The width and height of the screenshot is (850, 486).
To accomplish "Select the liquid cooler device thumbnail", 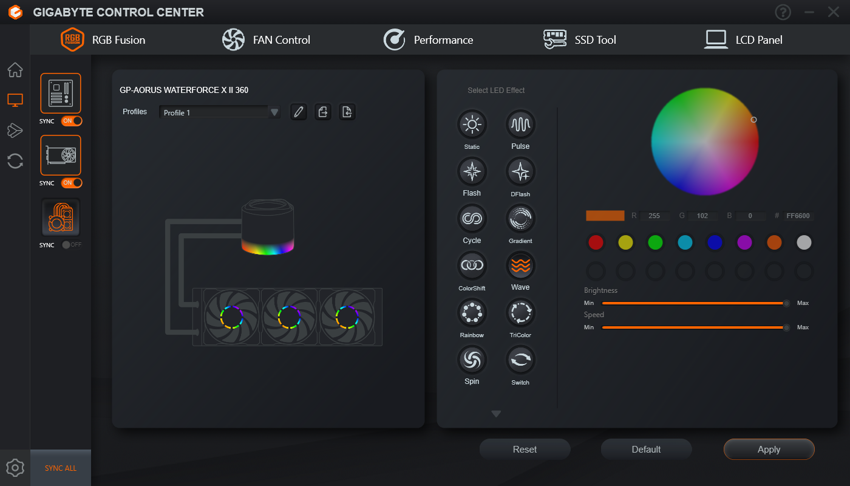I will [x=61, y=217].
